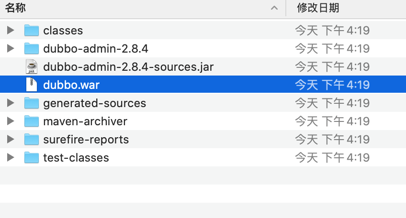Click the dubbo-admin-2.8.4 folder icon
Screen dimensions: 406x218
[x=32, y=48]
